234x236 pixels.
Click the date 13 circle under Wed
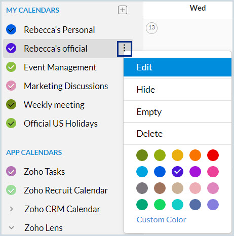[151, 28]
